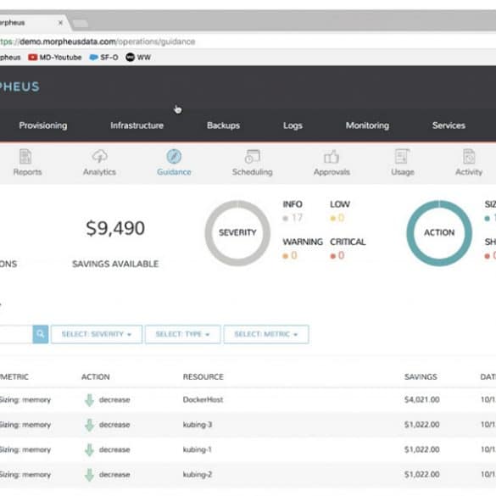
Task: Click the search input field
Action: coord(16,334)
